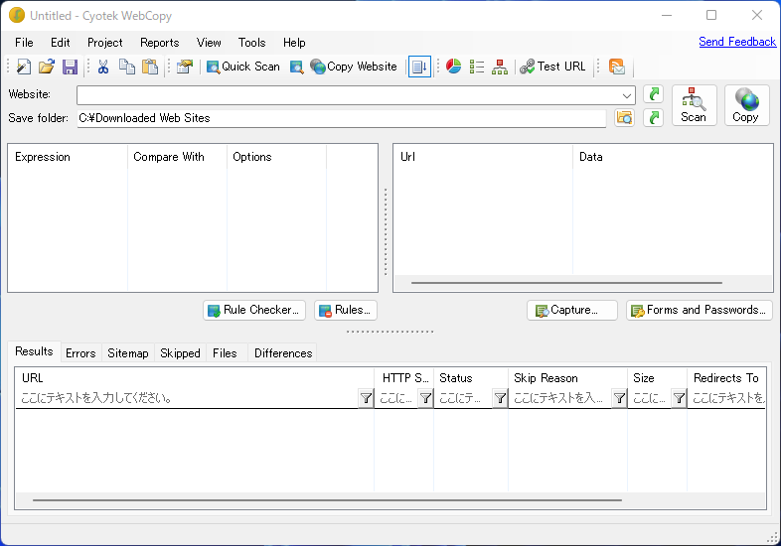This screenshot has width=781, height=546.
Task: Click the orange RSS feed mail icon
Action: click(x=617, y=67)
